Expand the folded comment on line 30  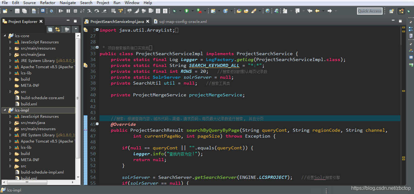97,47
